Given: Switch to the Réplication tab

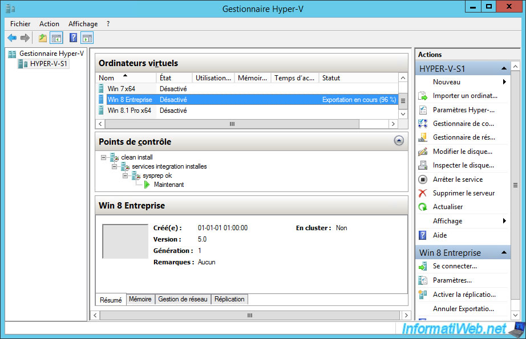Looking at the screenshot, I should [229, 299].
